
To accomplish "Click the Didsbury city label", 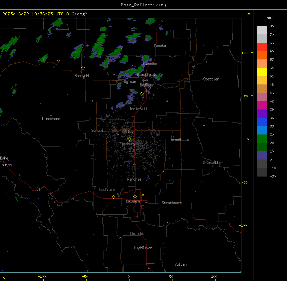I will [127, 144].
